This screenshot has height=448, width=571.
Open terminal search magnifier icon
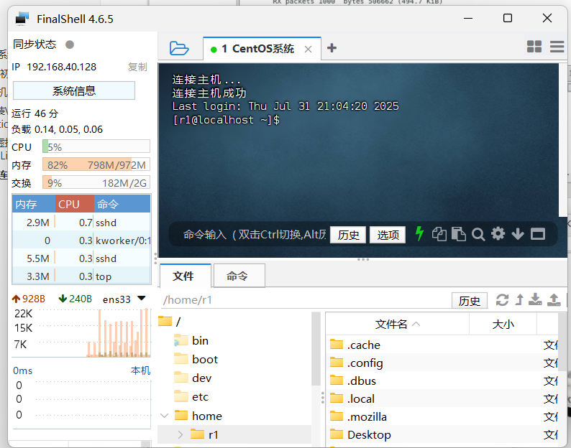pyautogui.click(x=478, y=234)
